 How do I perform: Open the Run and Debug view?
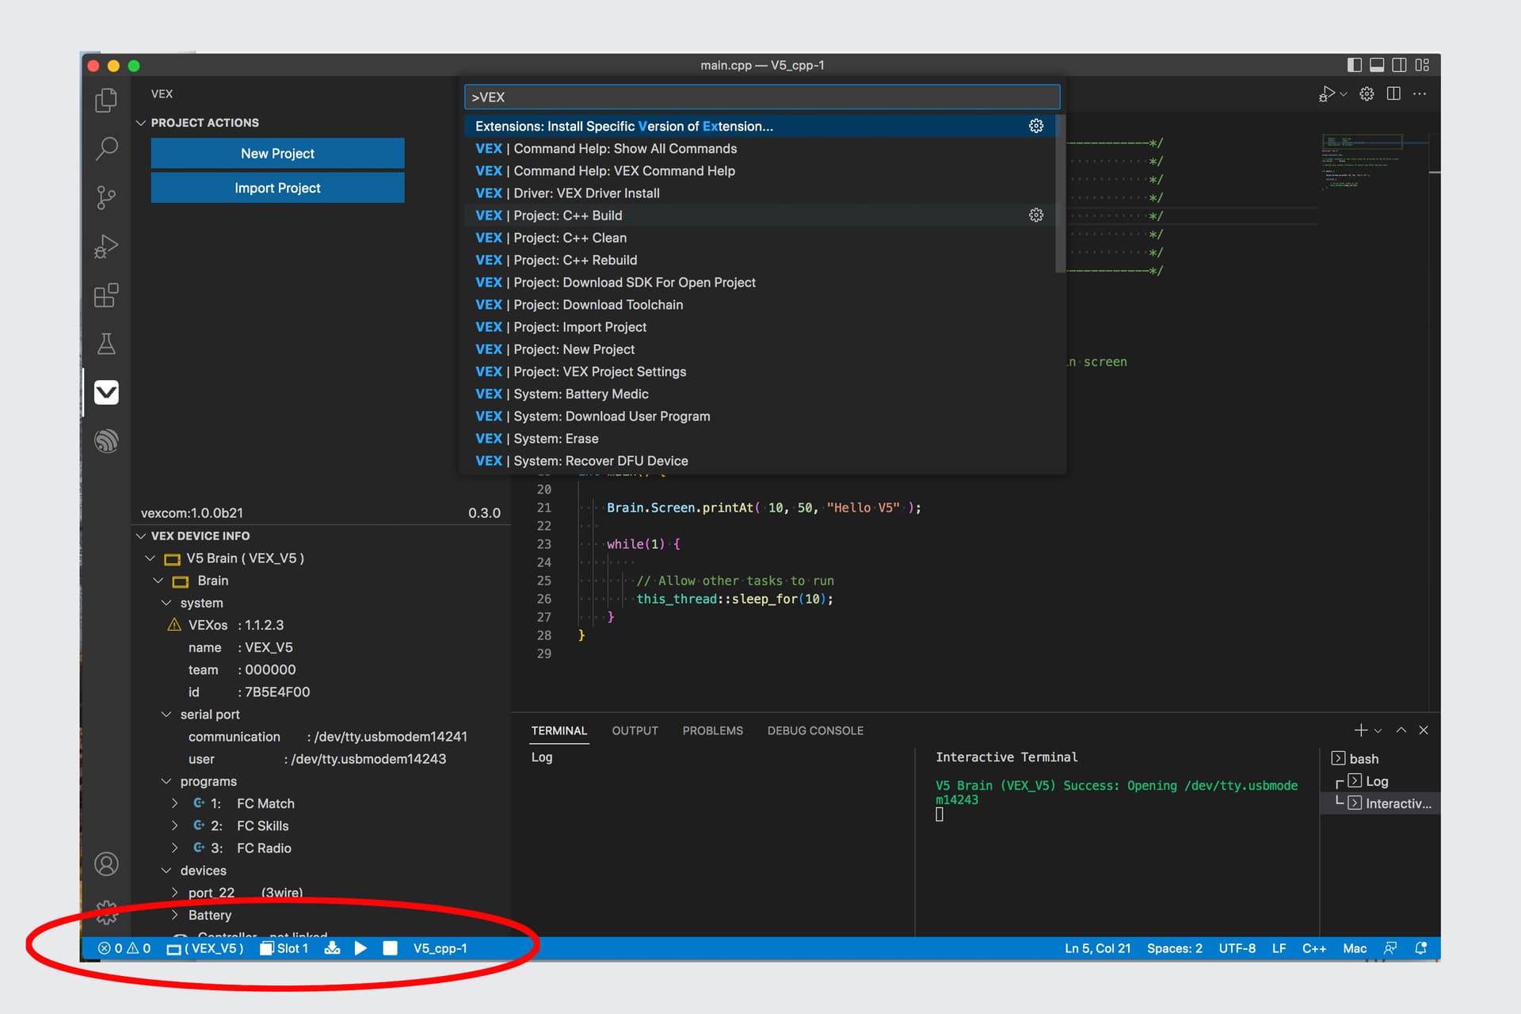(106, 246)
